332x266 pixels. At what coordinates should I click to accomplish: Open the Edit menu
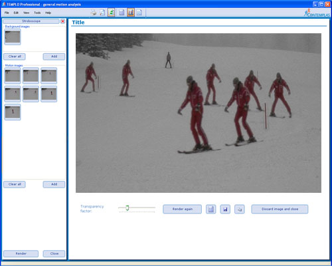pos(16,13)
